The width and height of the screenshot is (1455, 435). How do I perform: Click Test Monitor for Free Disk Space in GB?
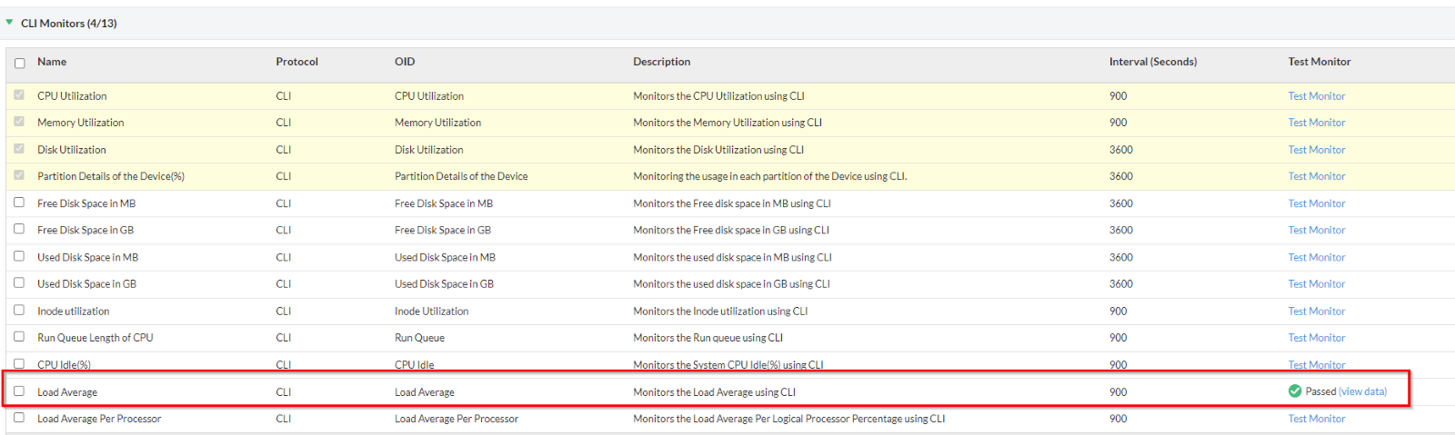click(1316, 231)
